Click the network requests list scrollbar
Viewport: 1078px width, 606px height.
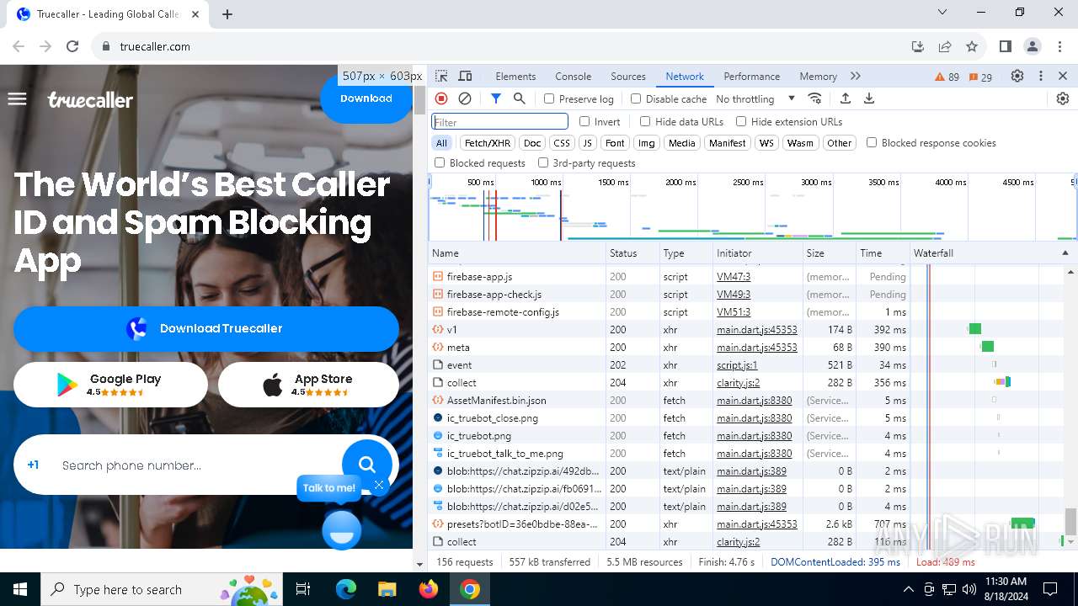coord(1070,520)
